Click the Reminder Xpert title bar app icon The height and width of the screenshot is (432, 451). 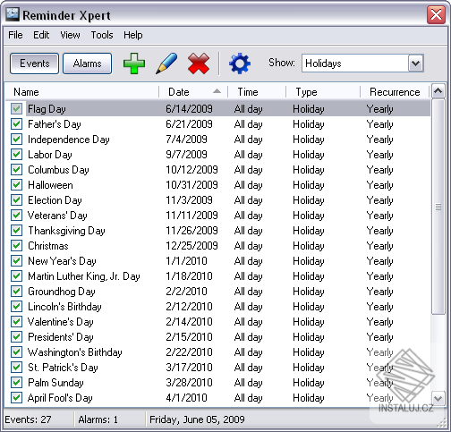coord(13,14)
